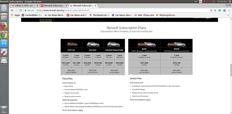Open the Trash in the dock
The image size is (232, 114).
pos(4,110)
